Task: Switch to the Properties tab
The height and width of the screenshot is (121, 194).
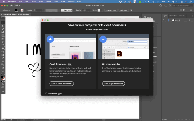Action: (173, 16)
